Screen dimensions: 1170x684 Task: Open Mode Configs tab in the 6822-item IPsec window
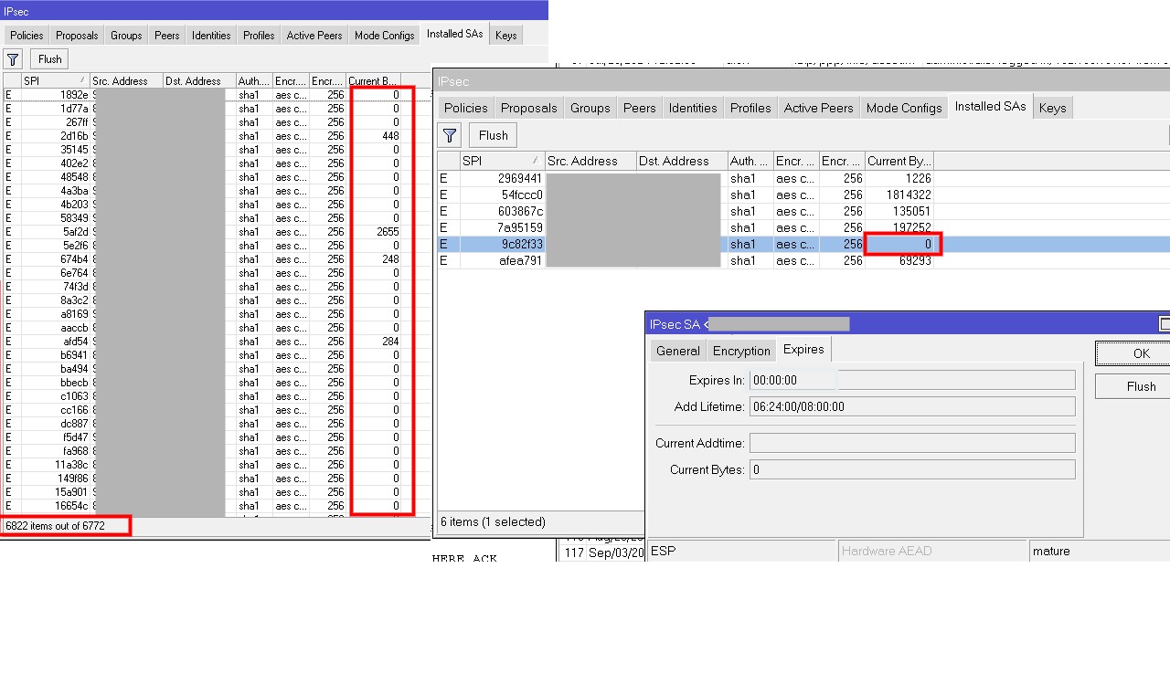(x=385, y=36)
